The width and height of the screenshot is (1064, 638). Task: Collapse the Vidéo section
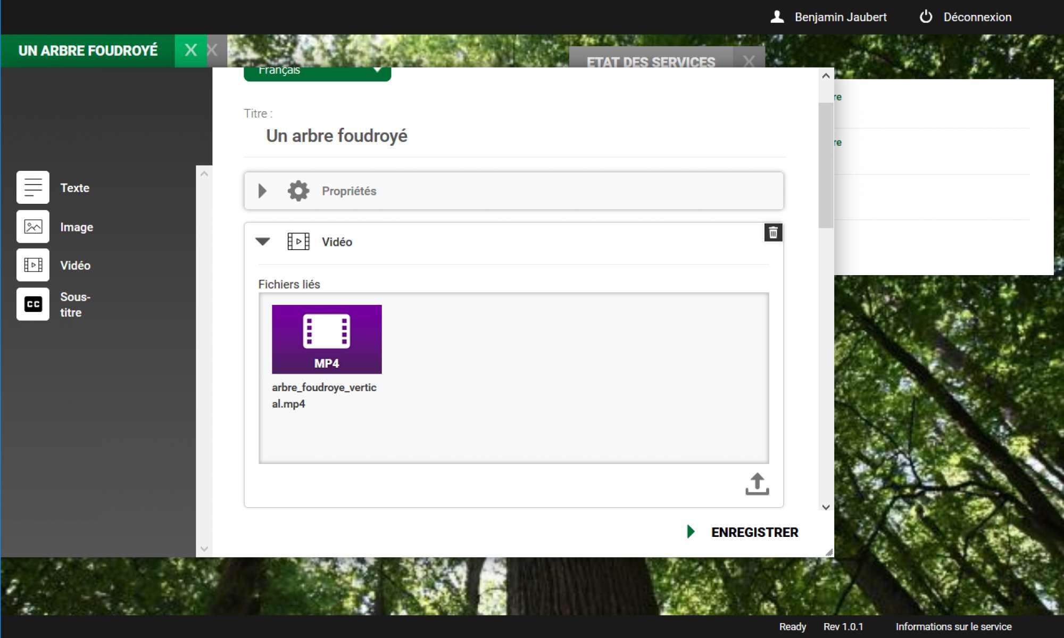[x=263, y=242]
